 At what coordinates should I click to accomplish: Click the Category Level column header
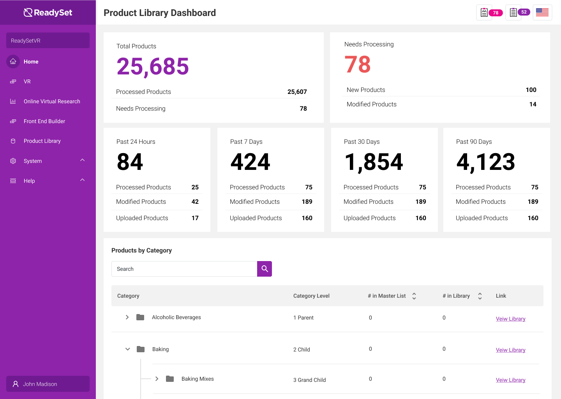311,296
